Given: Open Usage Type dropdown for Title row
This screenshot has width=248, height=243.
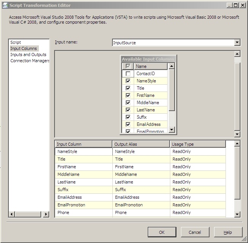Looking at the screenshot, I should point(198,159).
